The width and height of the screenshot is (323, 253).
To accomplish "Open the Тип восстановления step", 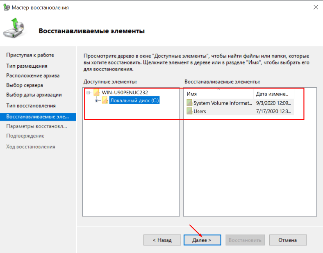I will point(31,106).
